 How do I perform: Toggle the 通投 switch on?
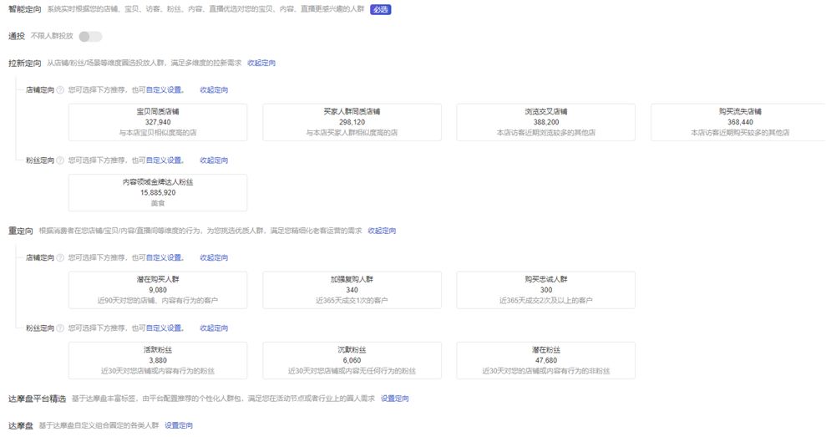[90, 37]
